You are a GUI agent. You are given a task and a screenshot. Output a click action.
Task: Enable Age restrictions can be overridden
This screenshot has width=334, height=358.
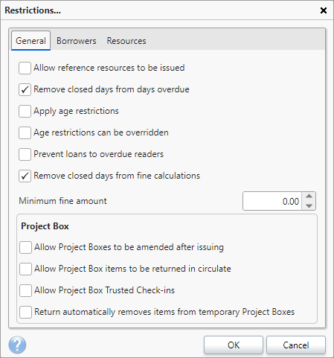click(25, 132)
